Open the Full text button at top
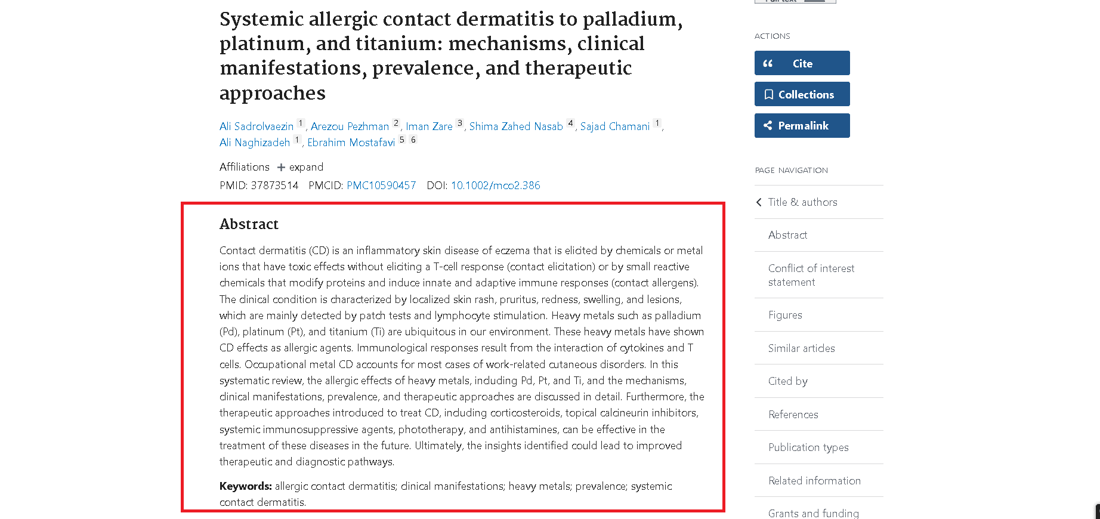The image size is (1100, 519). coord(795,2)
